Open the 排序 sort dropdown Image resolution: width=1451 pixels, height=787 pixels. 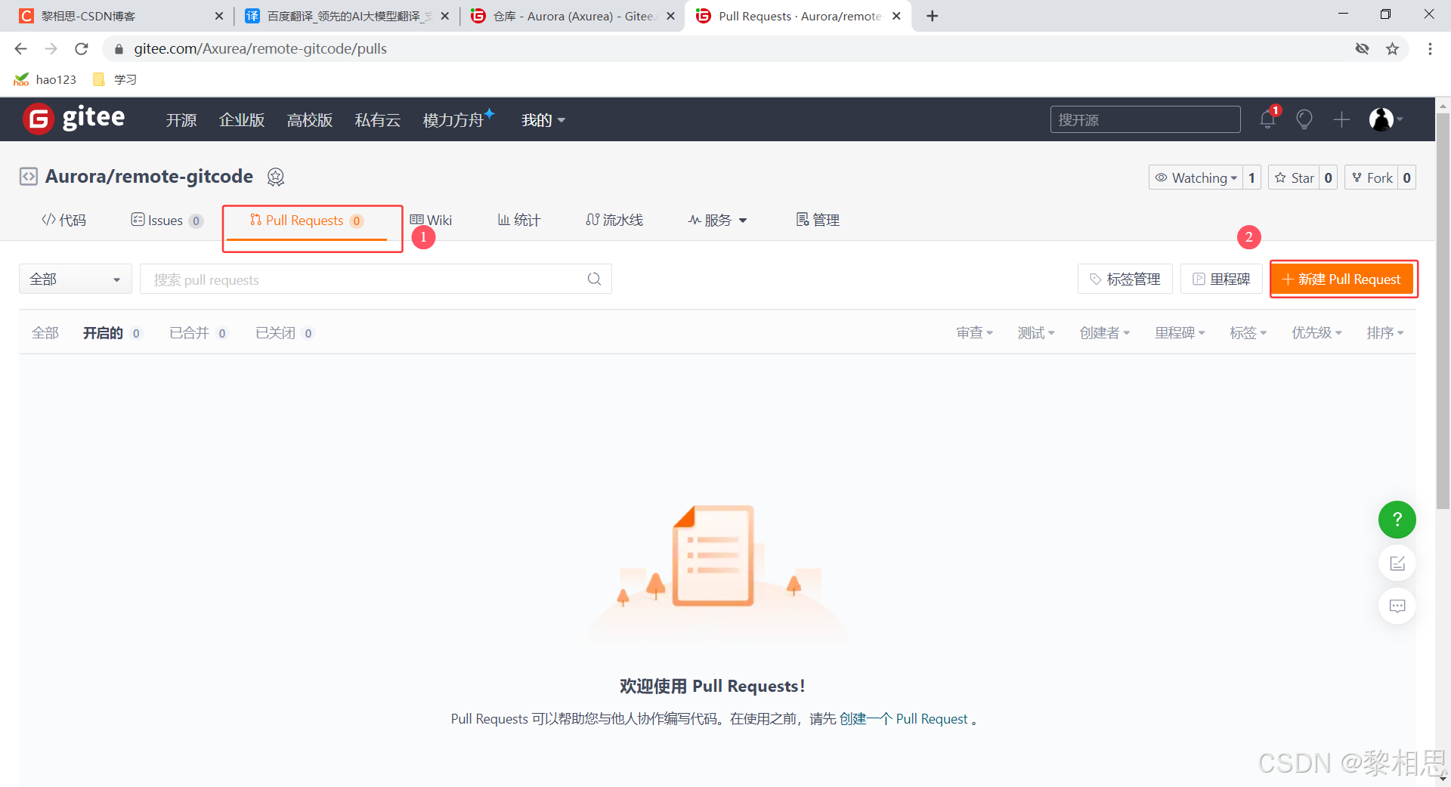click(x=1385, y=333)
